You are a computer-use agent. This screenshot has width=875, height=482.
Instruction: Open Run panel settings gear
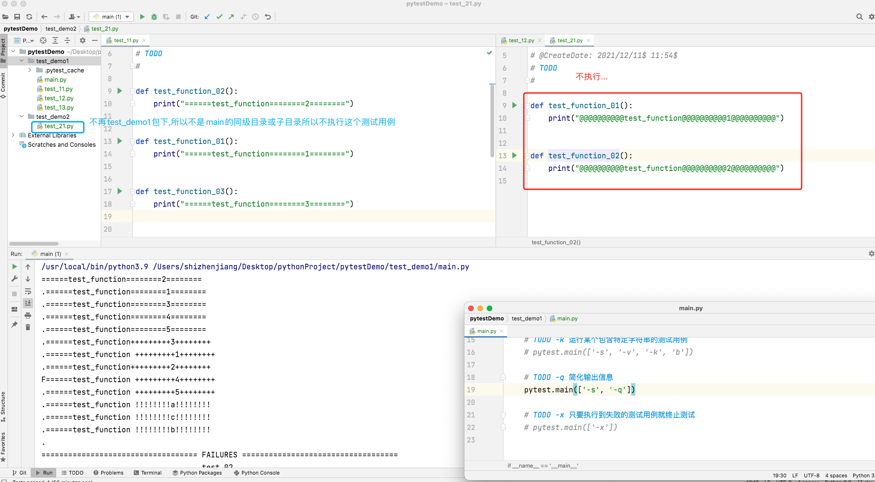(x=871, y=254)
